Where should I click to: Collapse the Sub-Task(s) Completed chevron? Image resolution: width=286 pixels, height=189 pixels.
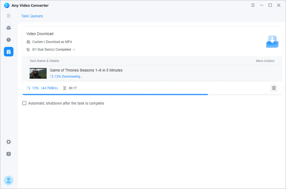(x=74, y=50)
